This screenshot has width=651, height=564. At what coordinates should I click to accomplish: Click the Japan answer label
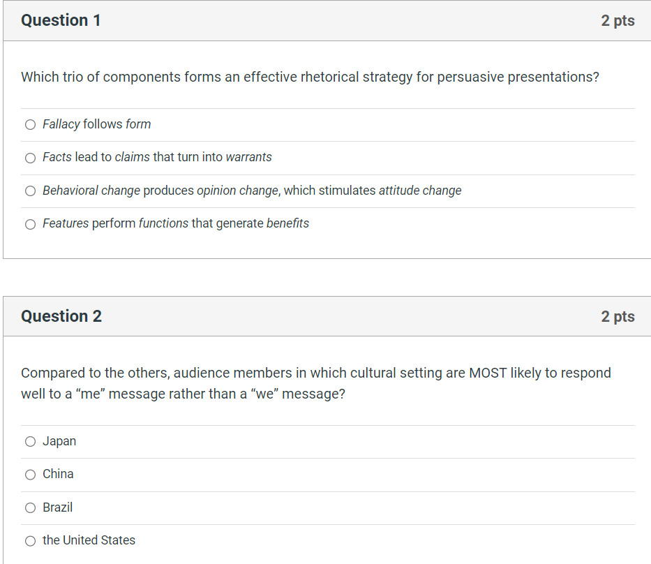pyautogui.click(x=59, y=441)
